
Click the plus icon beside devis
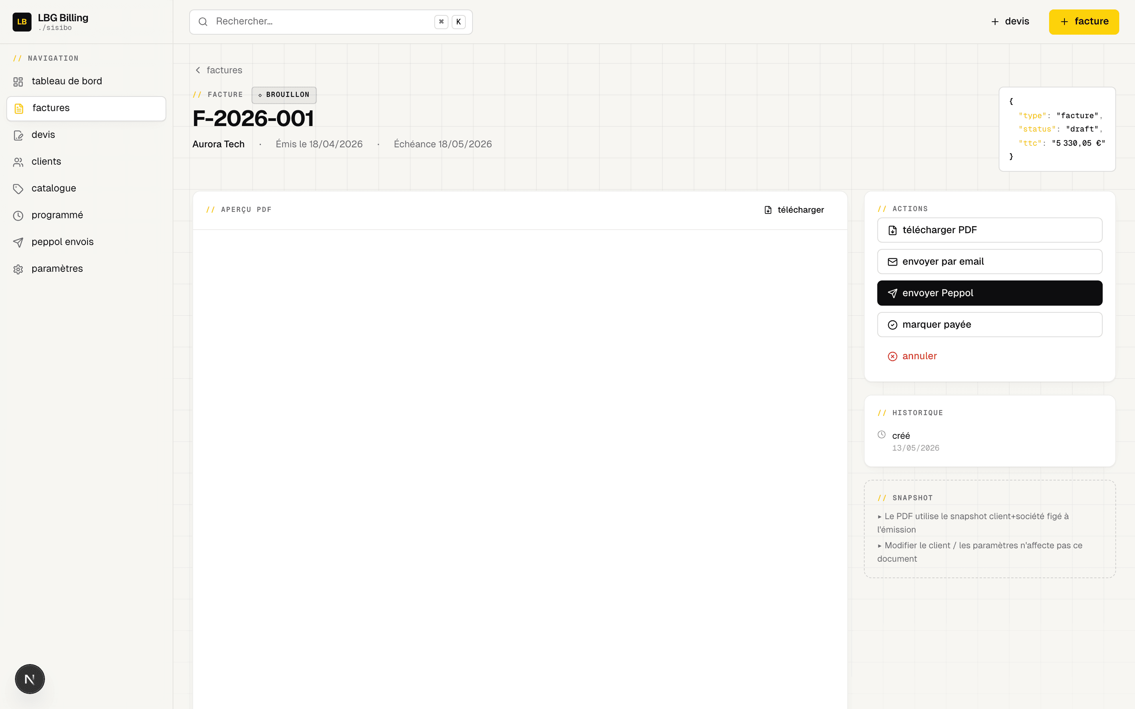pyautogui.click(x=995, y=22)
